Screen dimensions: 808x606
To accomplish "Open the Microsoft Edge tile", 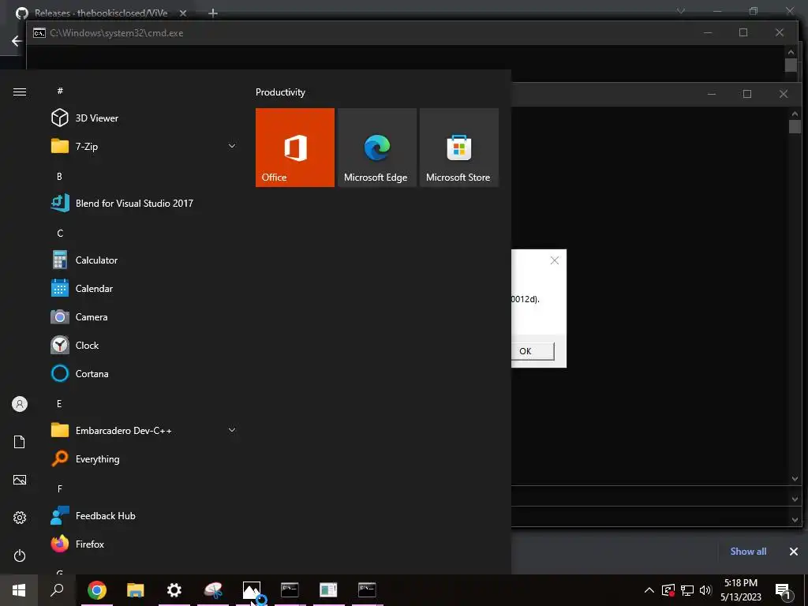I will pyautogui.click(x=376, y=148).
